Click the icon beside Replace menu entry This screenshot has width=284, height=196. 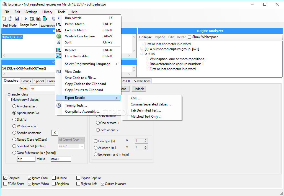click(59, 50)
